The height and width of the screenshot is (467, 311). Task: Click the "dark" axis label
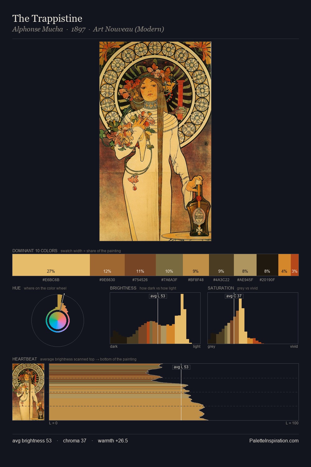pyautogui.click(x=114, y=347)
